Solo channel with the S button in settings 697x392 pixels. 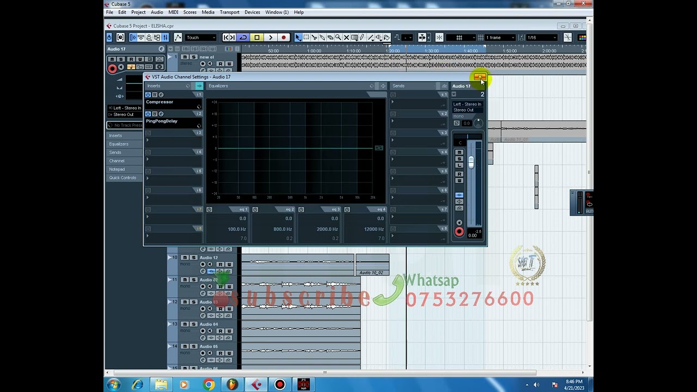tap(459, 158)
